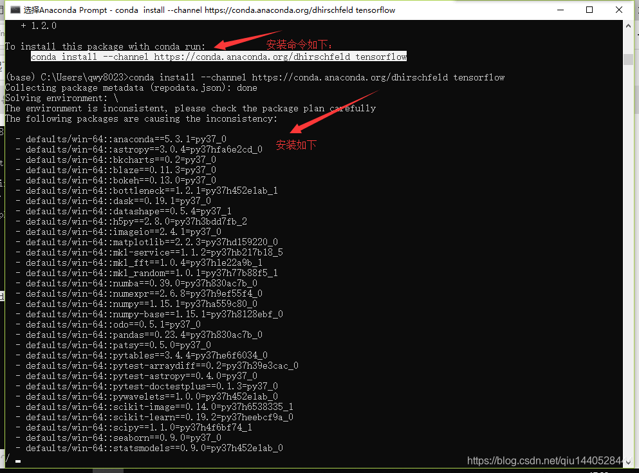Viewport: 639px width, 473px height.
Task: Click the numexpr==2.6.8 package line
Action: pyautogui.click(x=139, y=293)
